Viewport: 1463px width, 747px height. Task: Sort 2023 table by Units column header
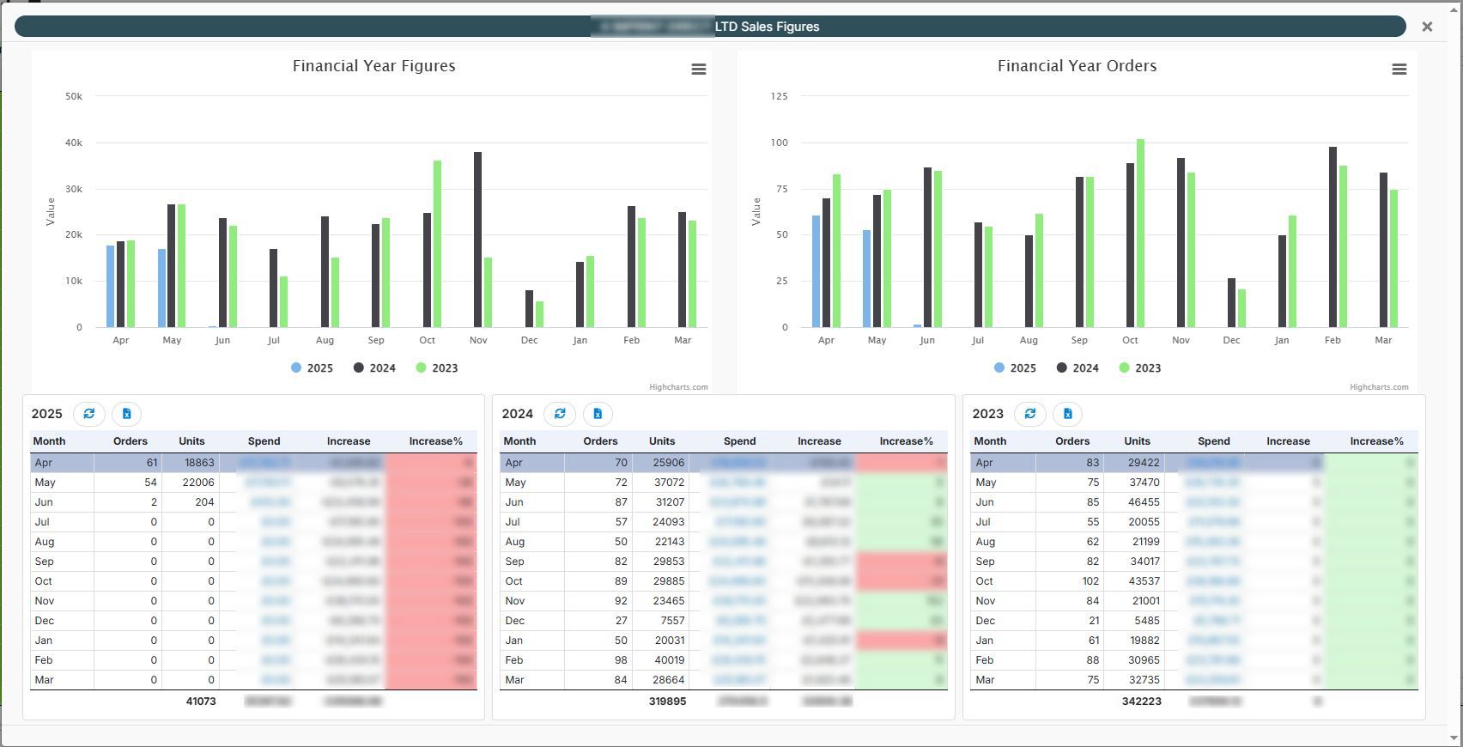(1137, 441)
